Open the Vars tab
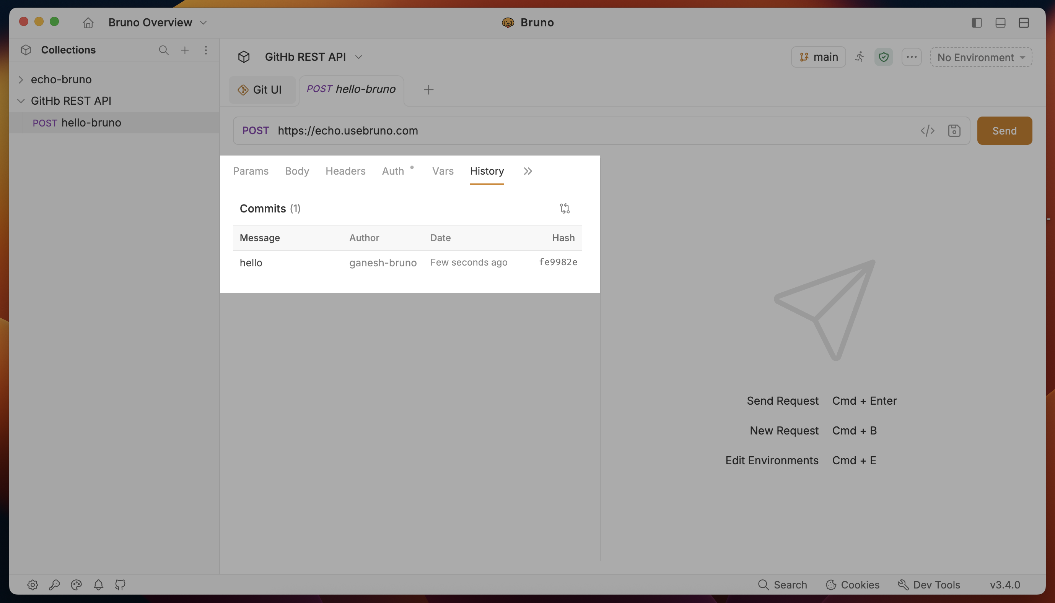 443,171
